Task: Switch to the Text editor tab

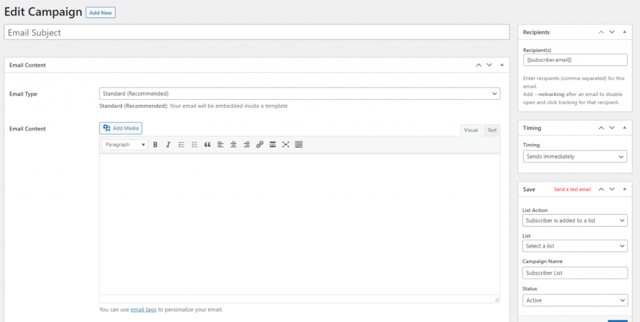Action: tap(492, 130)
